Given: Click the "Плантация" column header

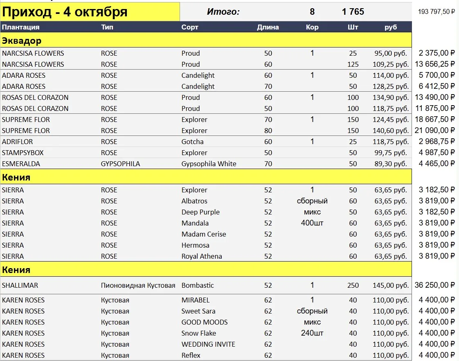Looking at the screenshot, I should pos(20,27).
